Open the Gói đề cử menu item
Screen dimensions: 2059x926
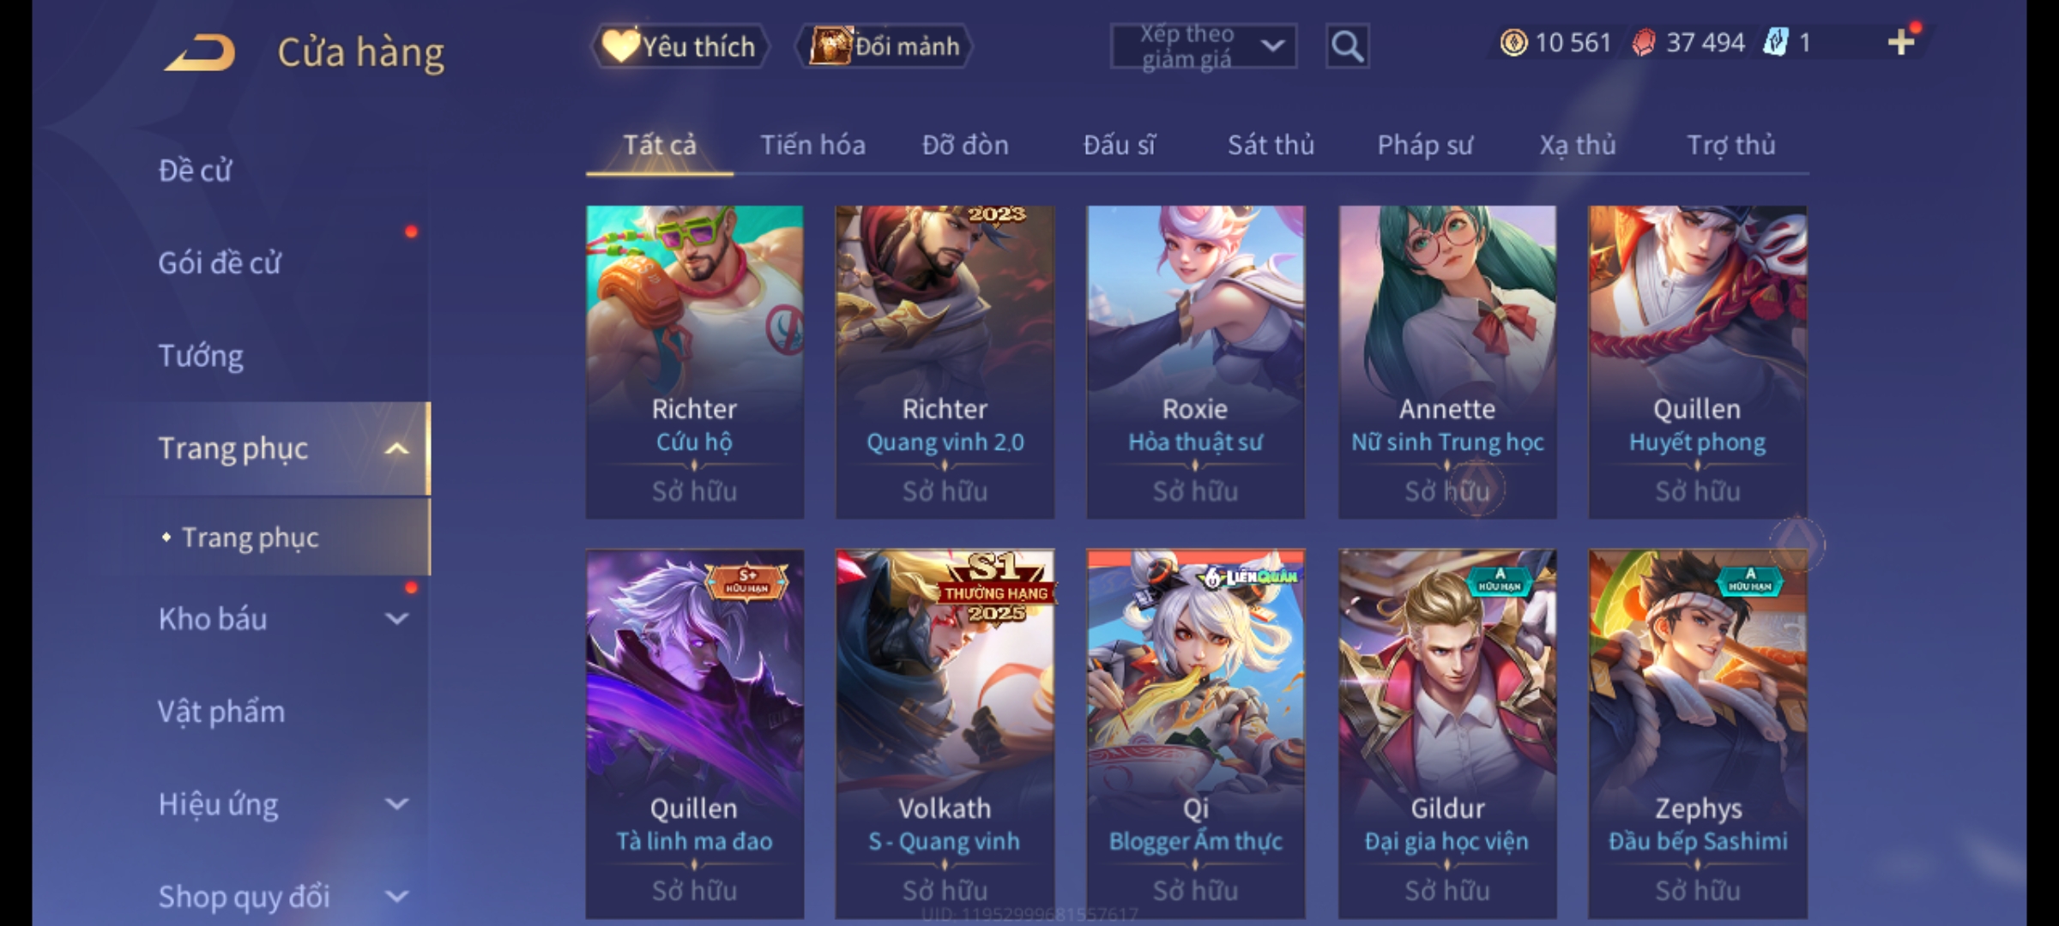[220, 263]
